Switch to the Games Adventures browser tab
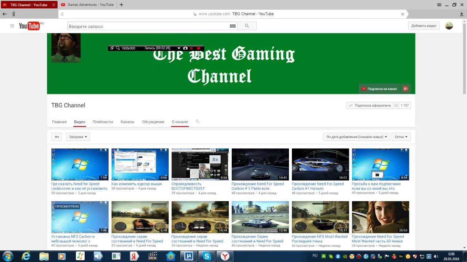Screen dimensions: 467x262 coord(87,5)
